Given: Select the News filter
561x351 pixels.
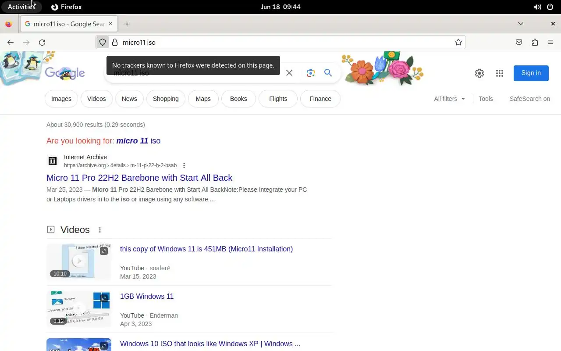Looking at the screenshot, I should 129,99.
